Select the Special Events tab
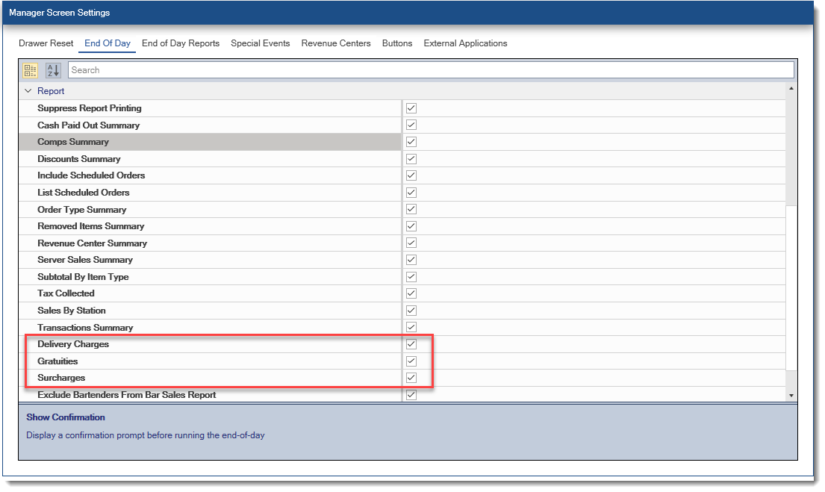The width and height of the screenshot is (825, 492). coord(260,43)
